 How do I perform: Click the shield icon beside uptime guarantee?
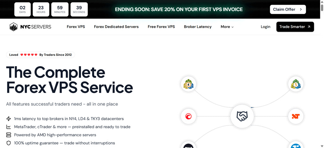point(9,143)
